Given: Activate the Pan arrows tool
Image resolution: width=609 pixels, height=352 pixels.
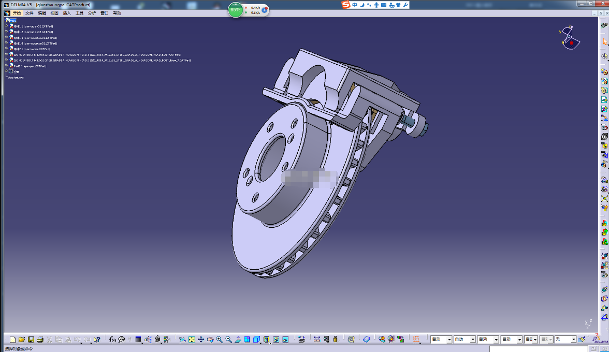Looking at the screenshot, I should point(201,340).
